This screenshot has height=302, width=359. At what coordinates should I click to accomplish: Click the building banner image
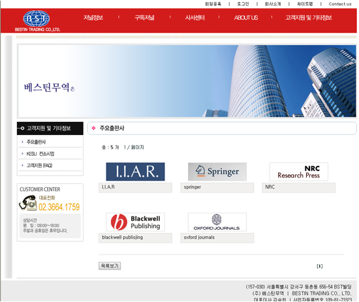pyautogui.click(x=187, y=81)
